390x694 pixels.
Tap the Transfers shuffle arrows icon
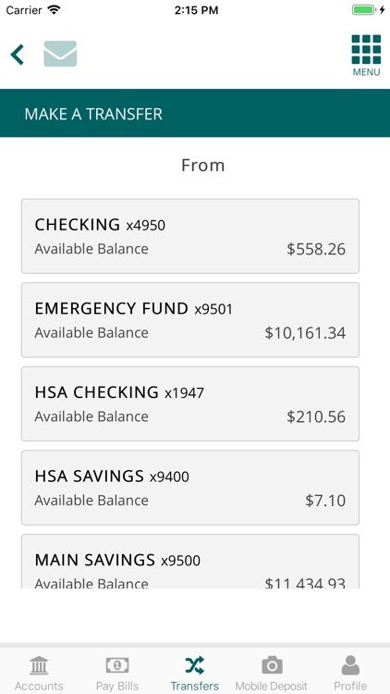[195, 664]
